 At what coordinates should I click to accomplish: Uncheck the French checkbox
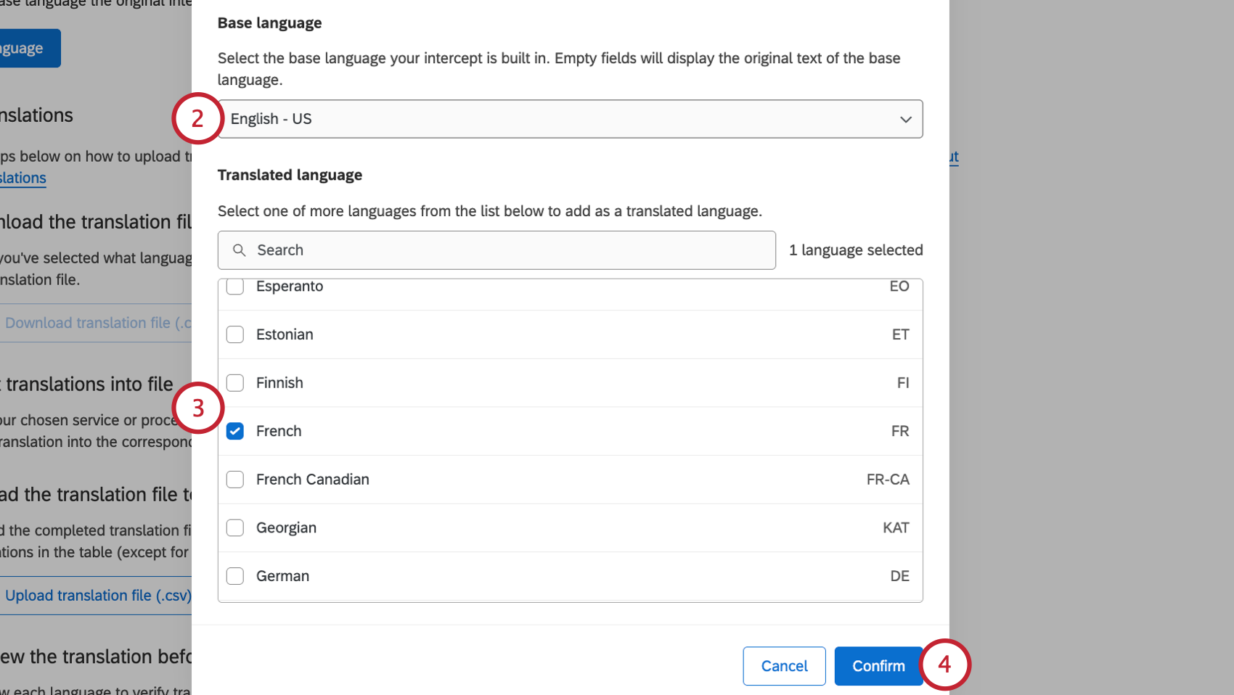click(x=235, y=431)
